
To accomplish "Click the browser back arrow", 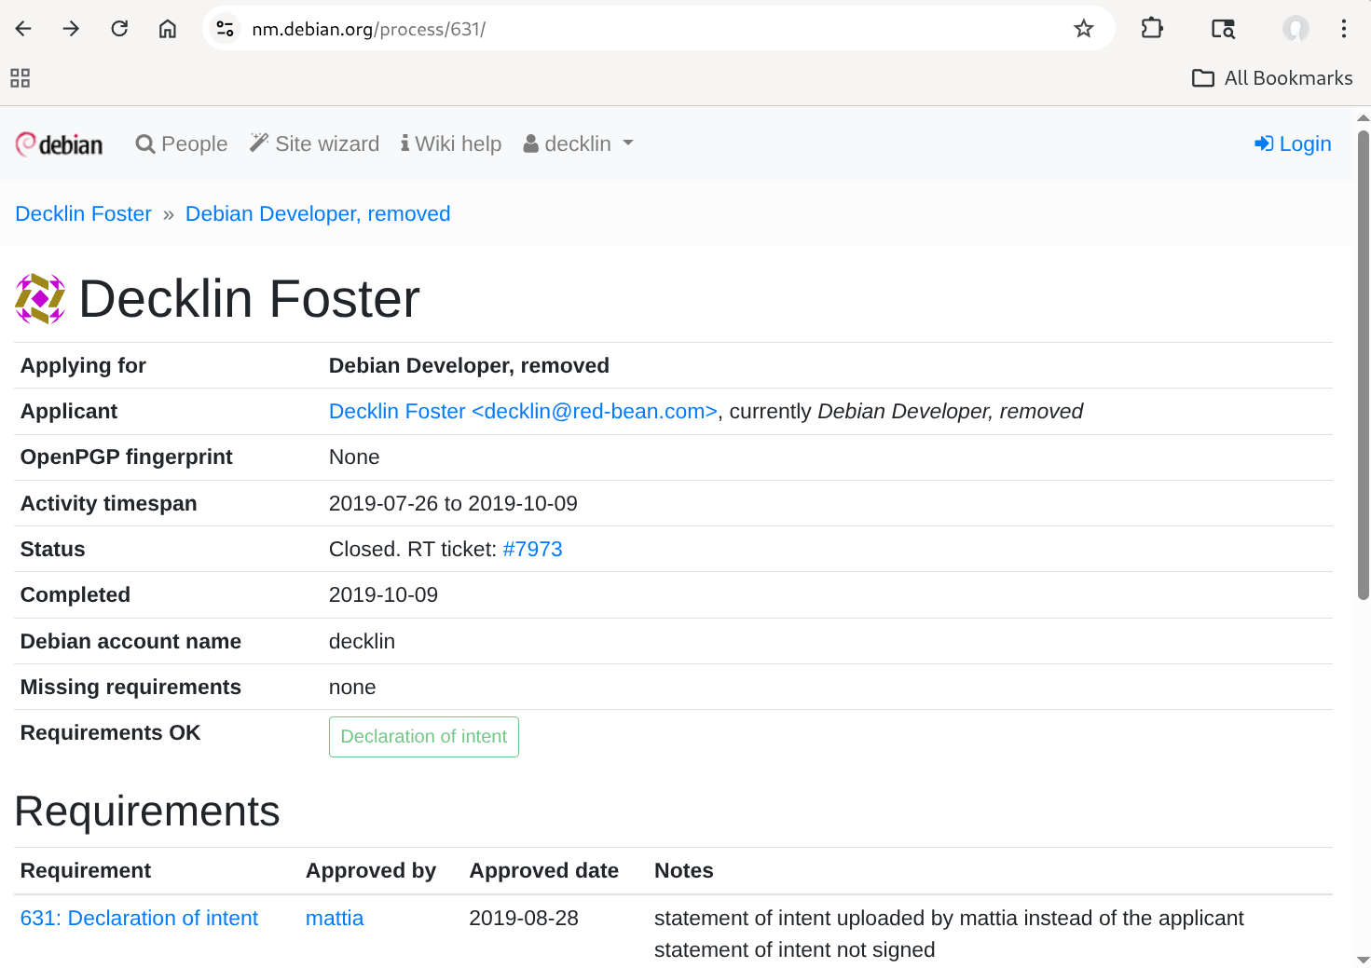I will (23, 29).
